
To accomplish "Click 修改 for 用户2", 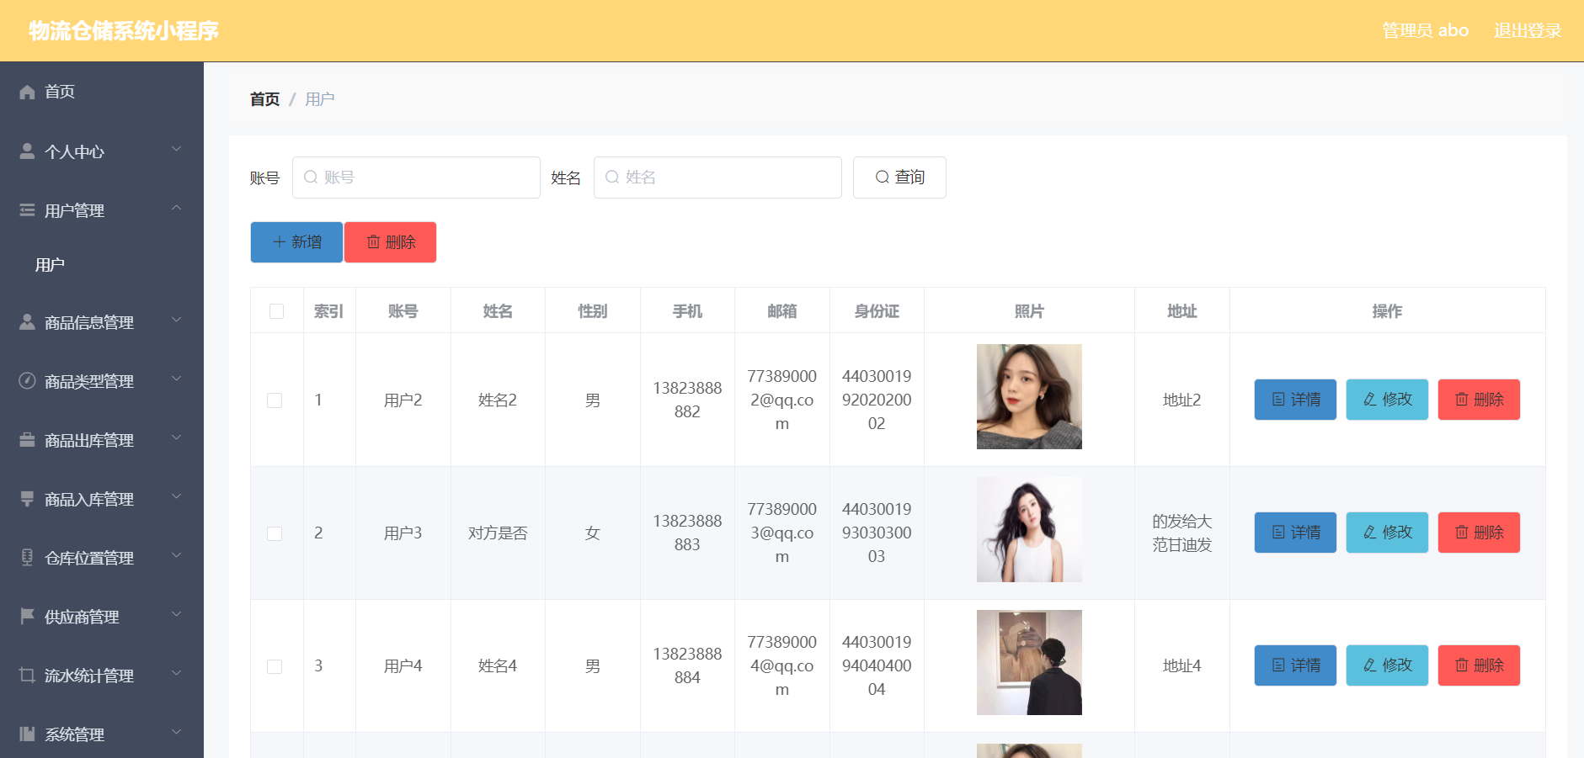I will tap(1387, 400).
